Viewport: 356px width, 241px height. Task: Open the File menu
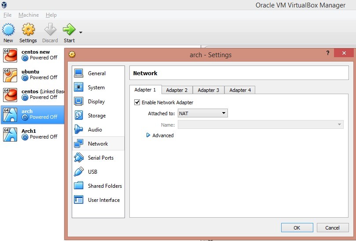click(x=7, y=15)
